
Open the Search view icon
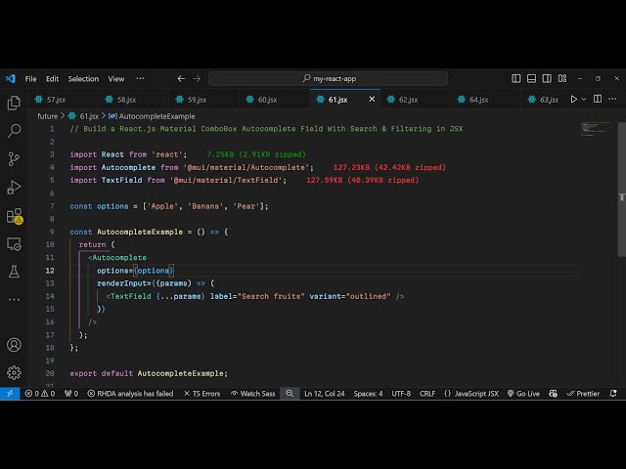[x=14, y=130]
